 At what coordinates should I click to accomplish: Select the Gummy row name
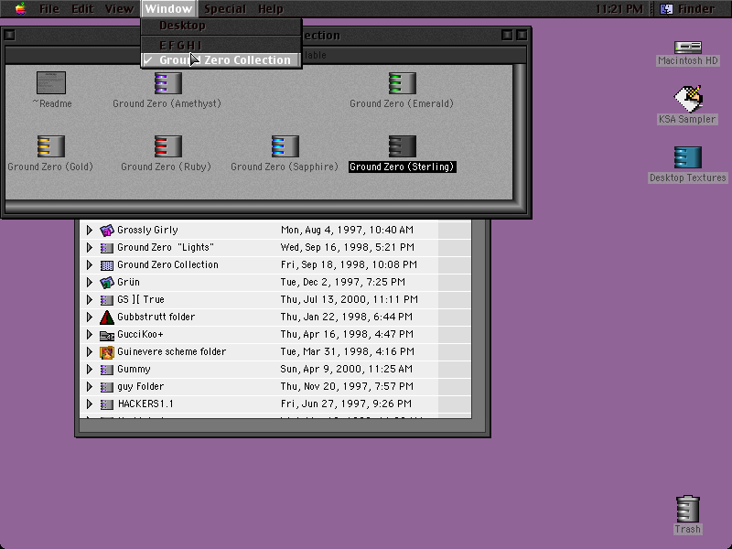point(134,370)
